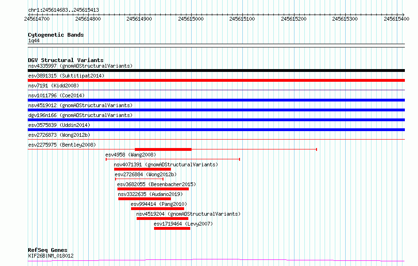Open the esv2726873 (Wong2012b) label

pyautogui.click(x=59, y=135)
